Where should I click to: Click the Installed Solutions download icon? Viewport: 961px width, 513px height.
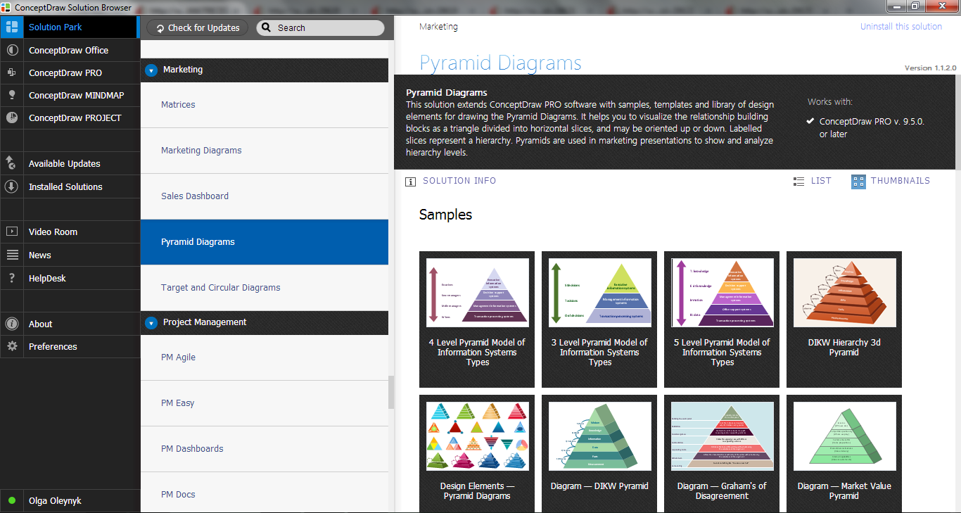click(x=11, y=186)
